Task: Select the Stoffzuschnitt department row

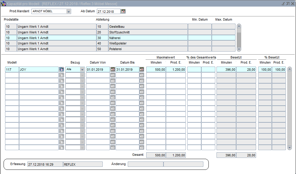Action: pos(148,32)
